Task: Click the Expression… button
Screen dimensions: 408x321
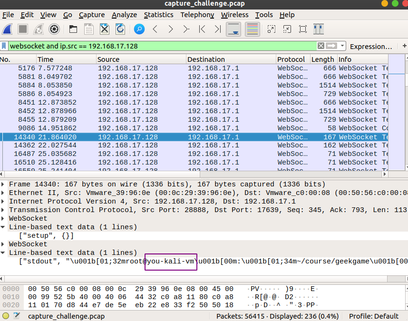Action: pos(370,47)
